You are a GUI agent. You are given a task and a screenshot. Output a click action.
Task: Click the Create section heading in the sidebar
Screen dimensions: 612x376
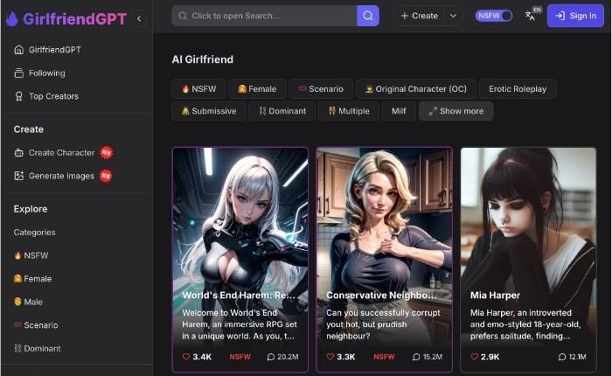[29, 129]
